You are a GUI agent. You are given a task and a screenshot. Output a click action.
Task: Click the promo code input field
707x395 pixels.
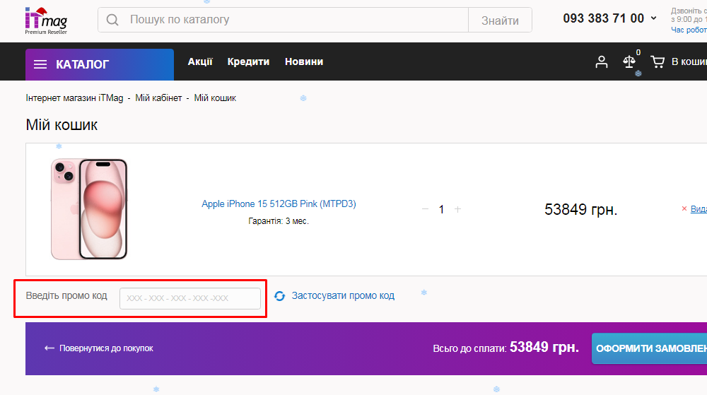coord(189,298)
